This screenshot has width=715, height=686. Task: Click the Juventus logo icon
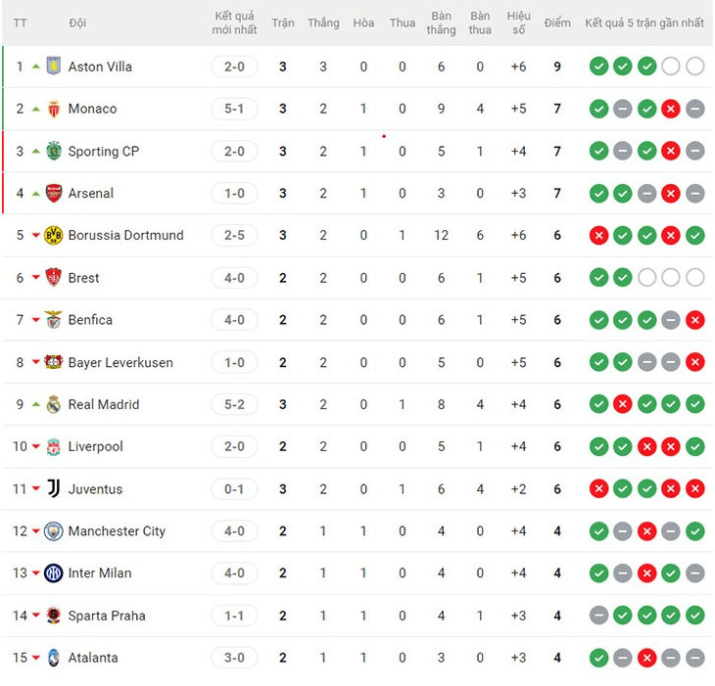54,488
